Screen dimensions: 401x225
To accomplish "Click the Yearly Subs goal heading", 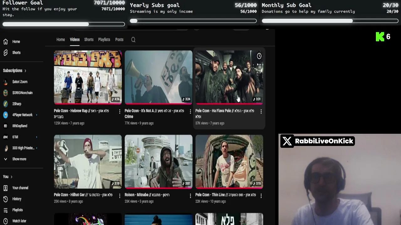I will (x=155, y=5).
